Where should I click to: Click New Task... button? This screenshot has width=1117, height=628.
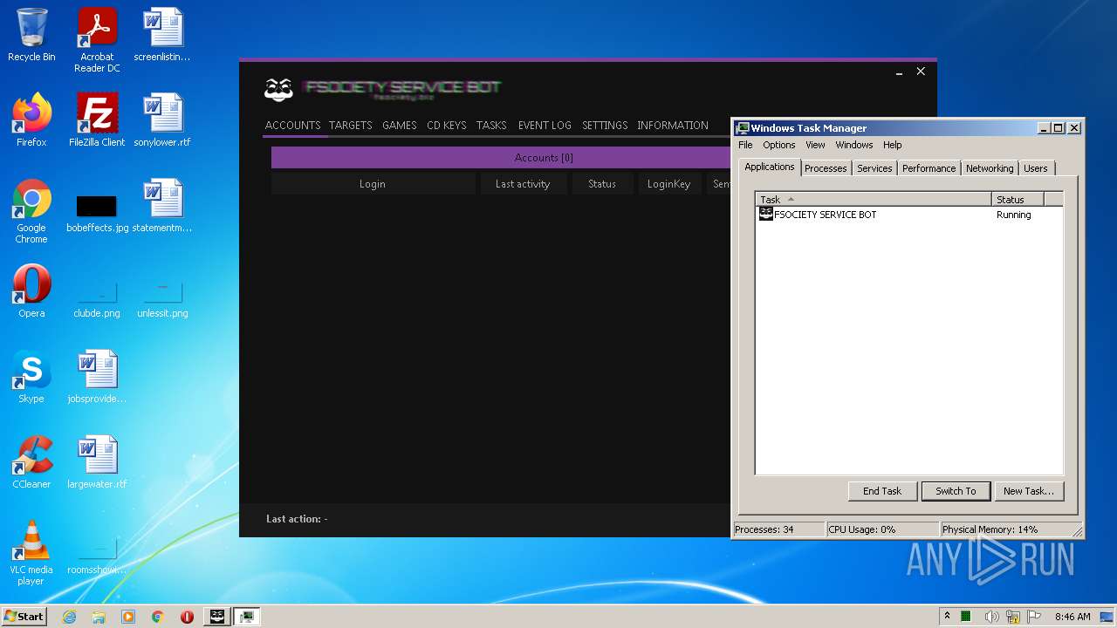[x=1029, y=491]
